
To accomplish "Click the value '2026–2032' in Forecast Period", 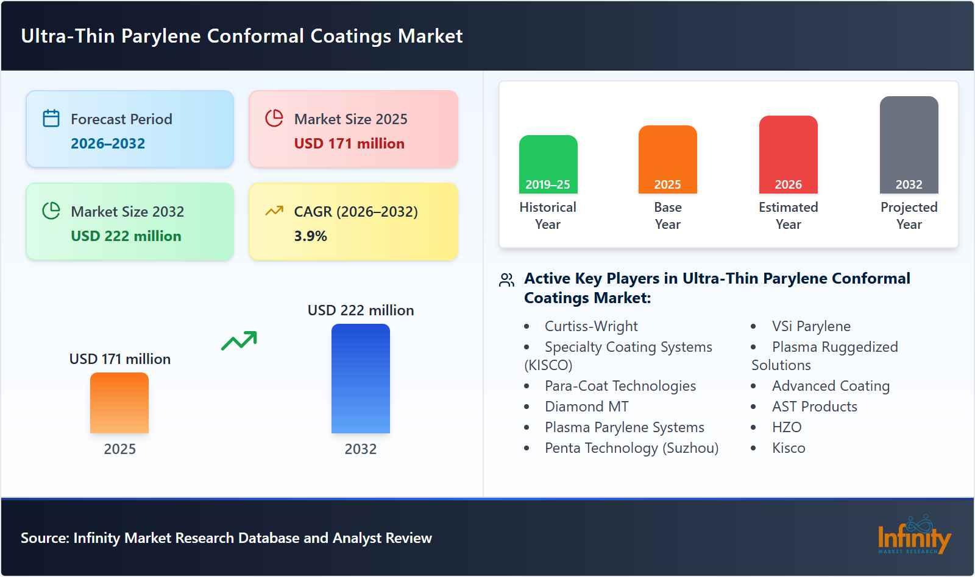I will point(108,144).
